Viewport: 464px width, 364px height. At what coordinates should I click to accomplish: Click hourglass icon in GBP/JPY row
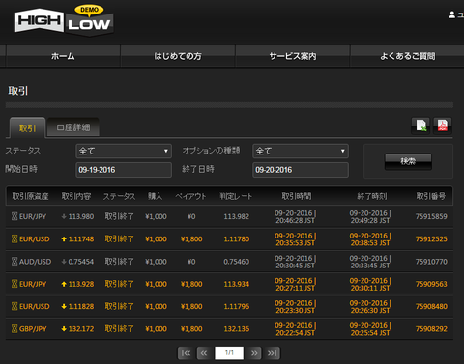point(14,329)
